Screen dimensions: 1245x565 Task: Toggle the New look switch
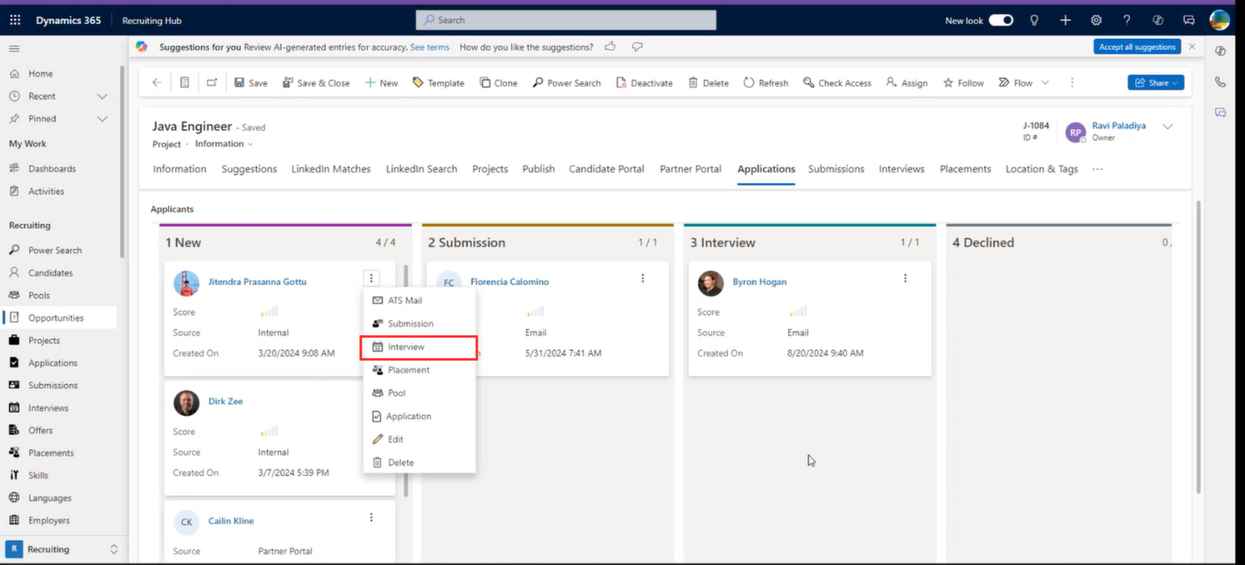(1001, 20)
